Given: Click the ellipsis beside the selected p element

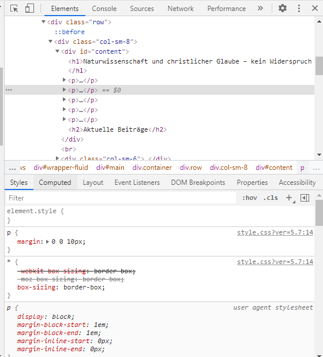Looking at the screenshot, I should tap(9, 90).
